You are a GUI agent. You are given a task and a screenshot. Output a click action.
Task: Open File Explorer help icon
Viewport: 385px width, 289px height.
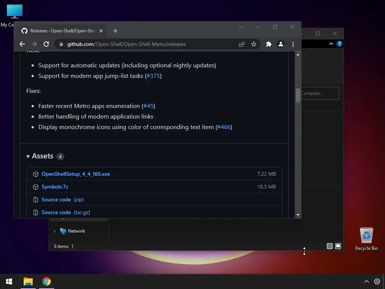click(340, 44)
